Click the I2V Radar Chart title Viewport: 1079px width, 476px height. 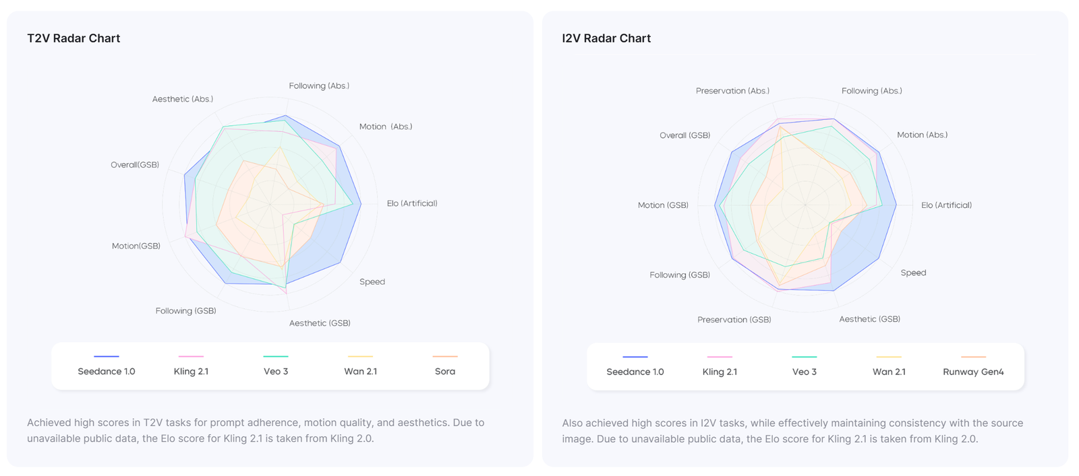coord(606,38)
